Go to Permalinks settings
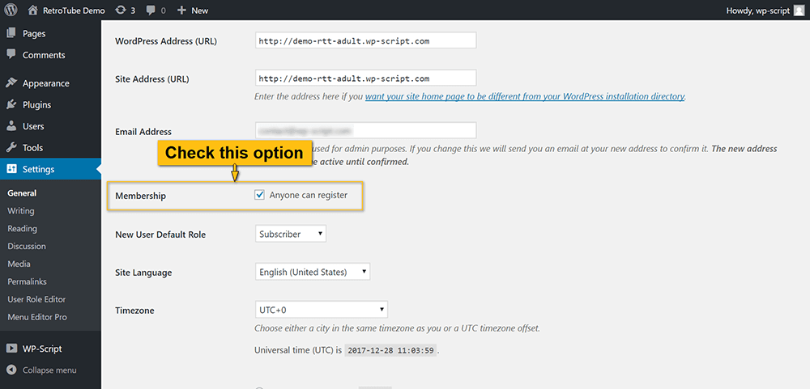Viewport: 810px width, 389px height. tap(28, 281)
